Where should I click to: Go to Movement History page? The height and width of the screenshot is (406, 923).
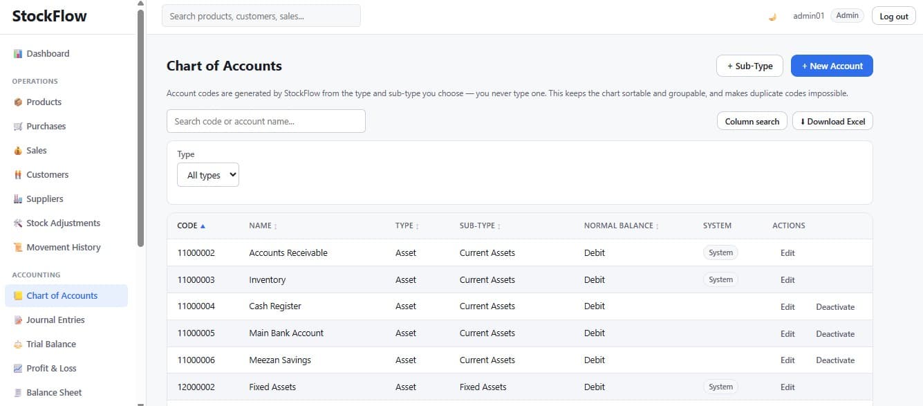pyautogui.click(x=66, y=248)
